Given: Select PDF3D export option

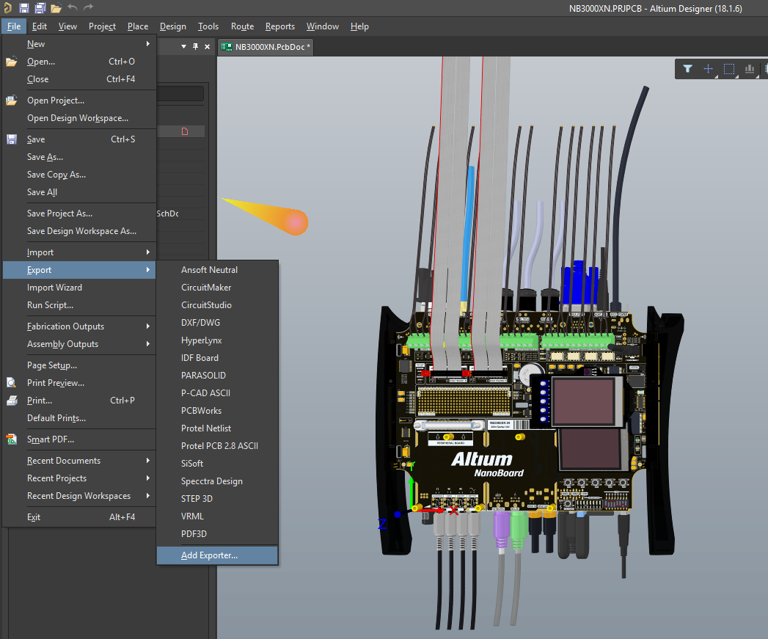Looking at the screenshot, I should coord(194,534).
